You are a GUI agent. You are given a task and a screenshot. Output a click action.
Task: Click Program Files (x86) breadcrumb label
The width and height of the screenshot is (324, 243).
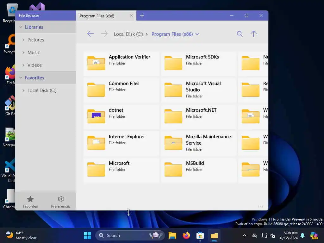[x=172, y=34]
